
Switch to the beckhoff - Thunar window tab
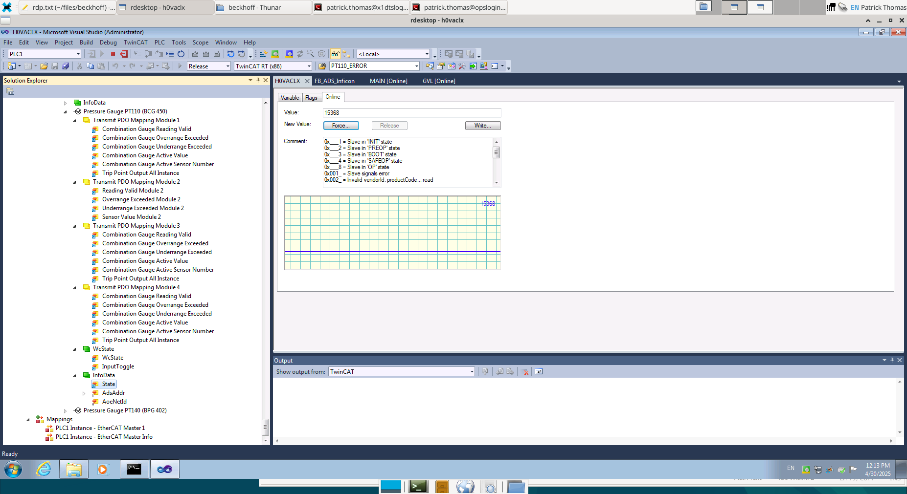click(263, 7)
